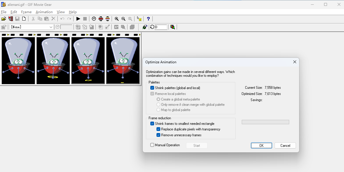Click the New blank page icon
This screenshot has height=172, width=344.
click(x=24, y=19)
